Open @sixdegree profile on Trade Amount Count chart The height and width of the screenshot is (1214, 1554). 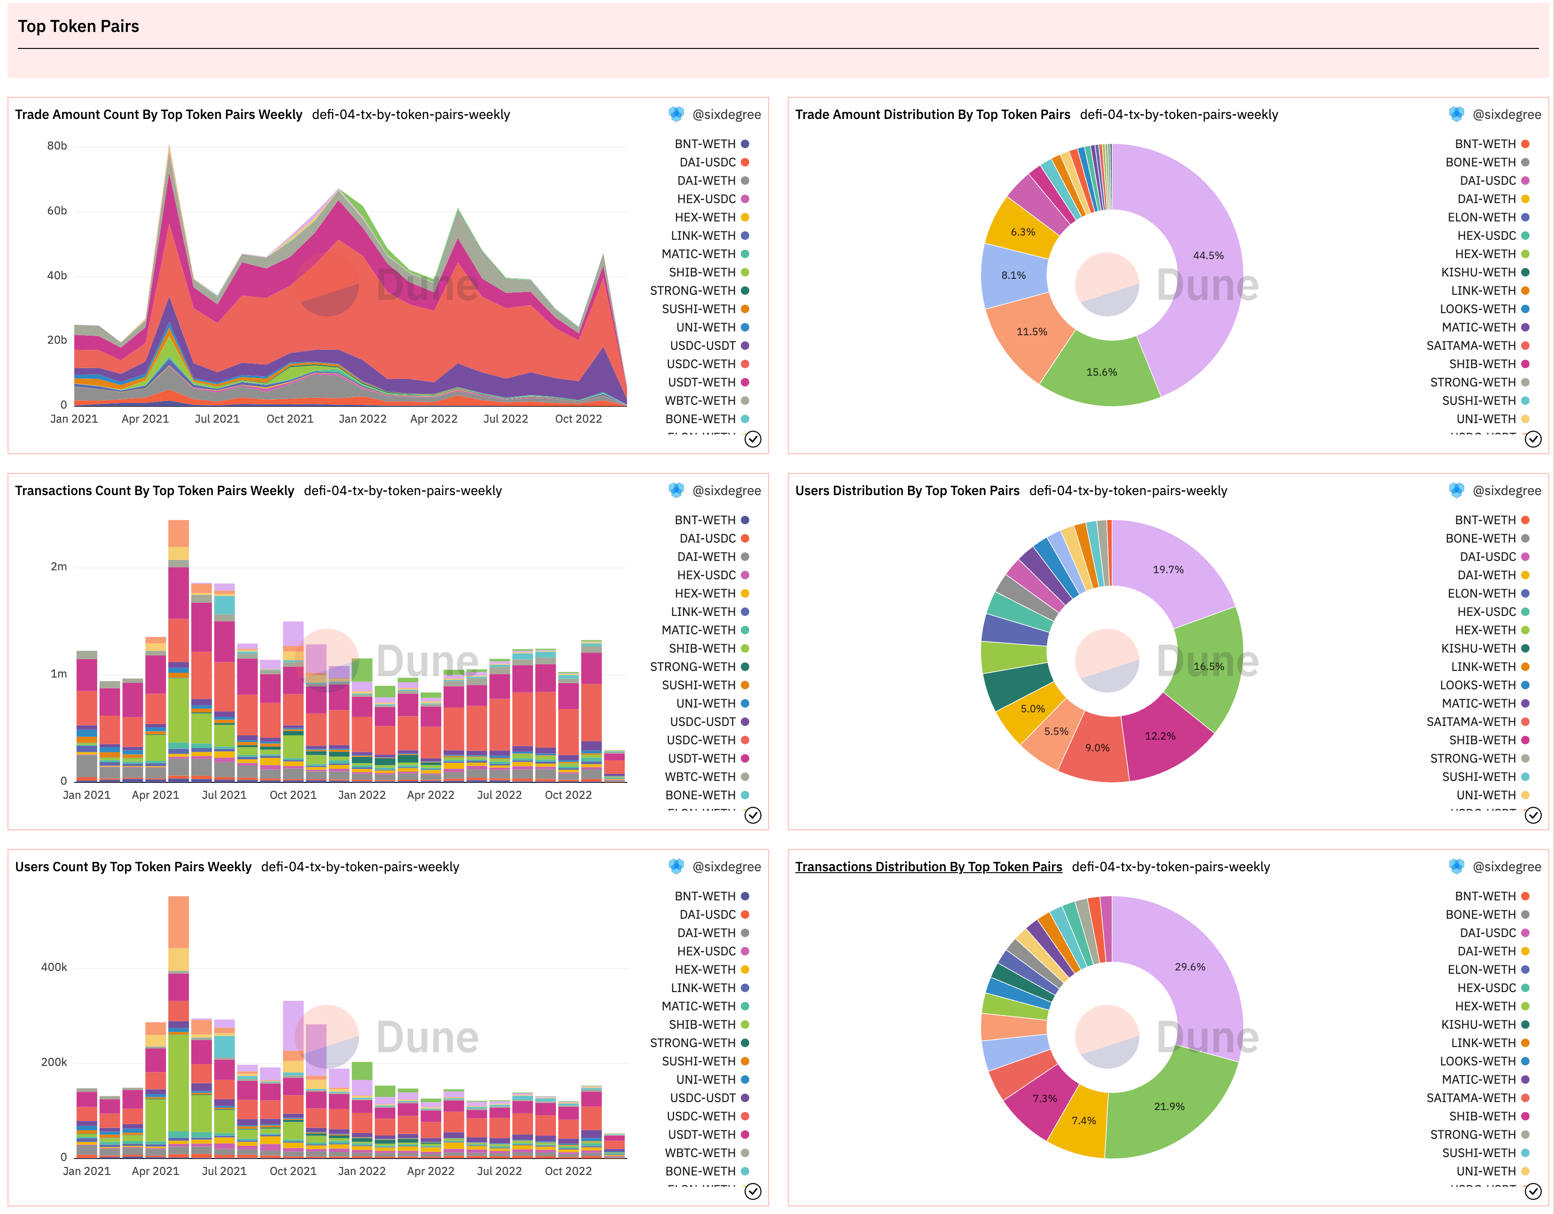(727, 115)
